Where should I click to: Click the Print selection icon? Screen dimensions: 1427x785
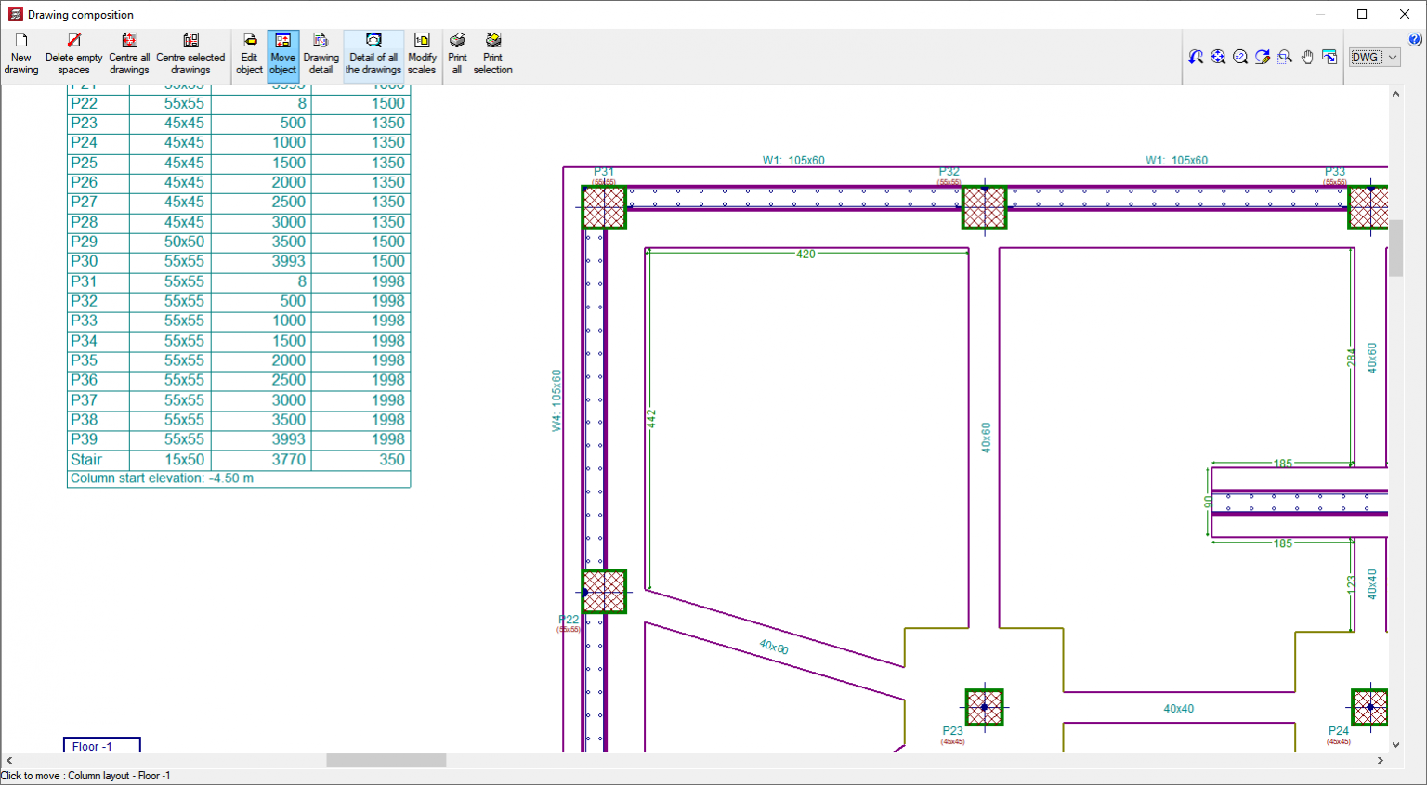pos(492,55)
